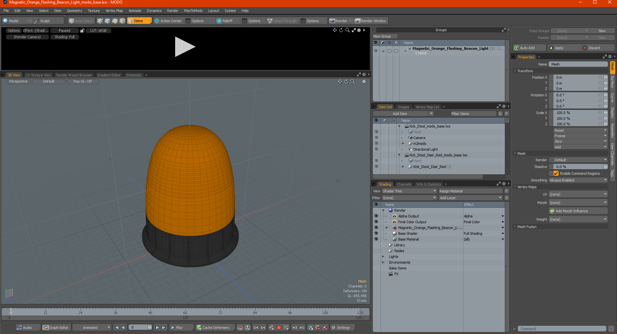Expand the m2modo tree item

(x=403, y=144)
